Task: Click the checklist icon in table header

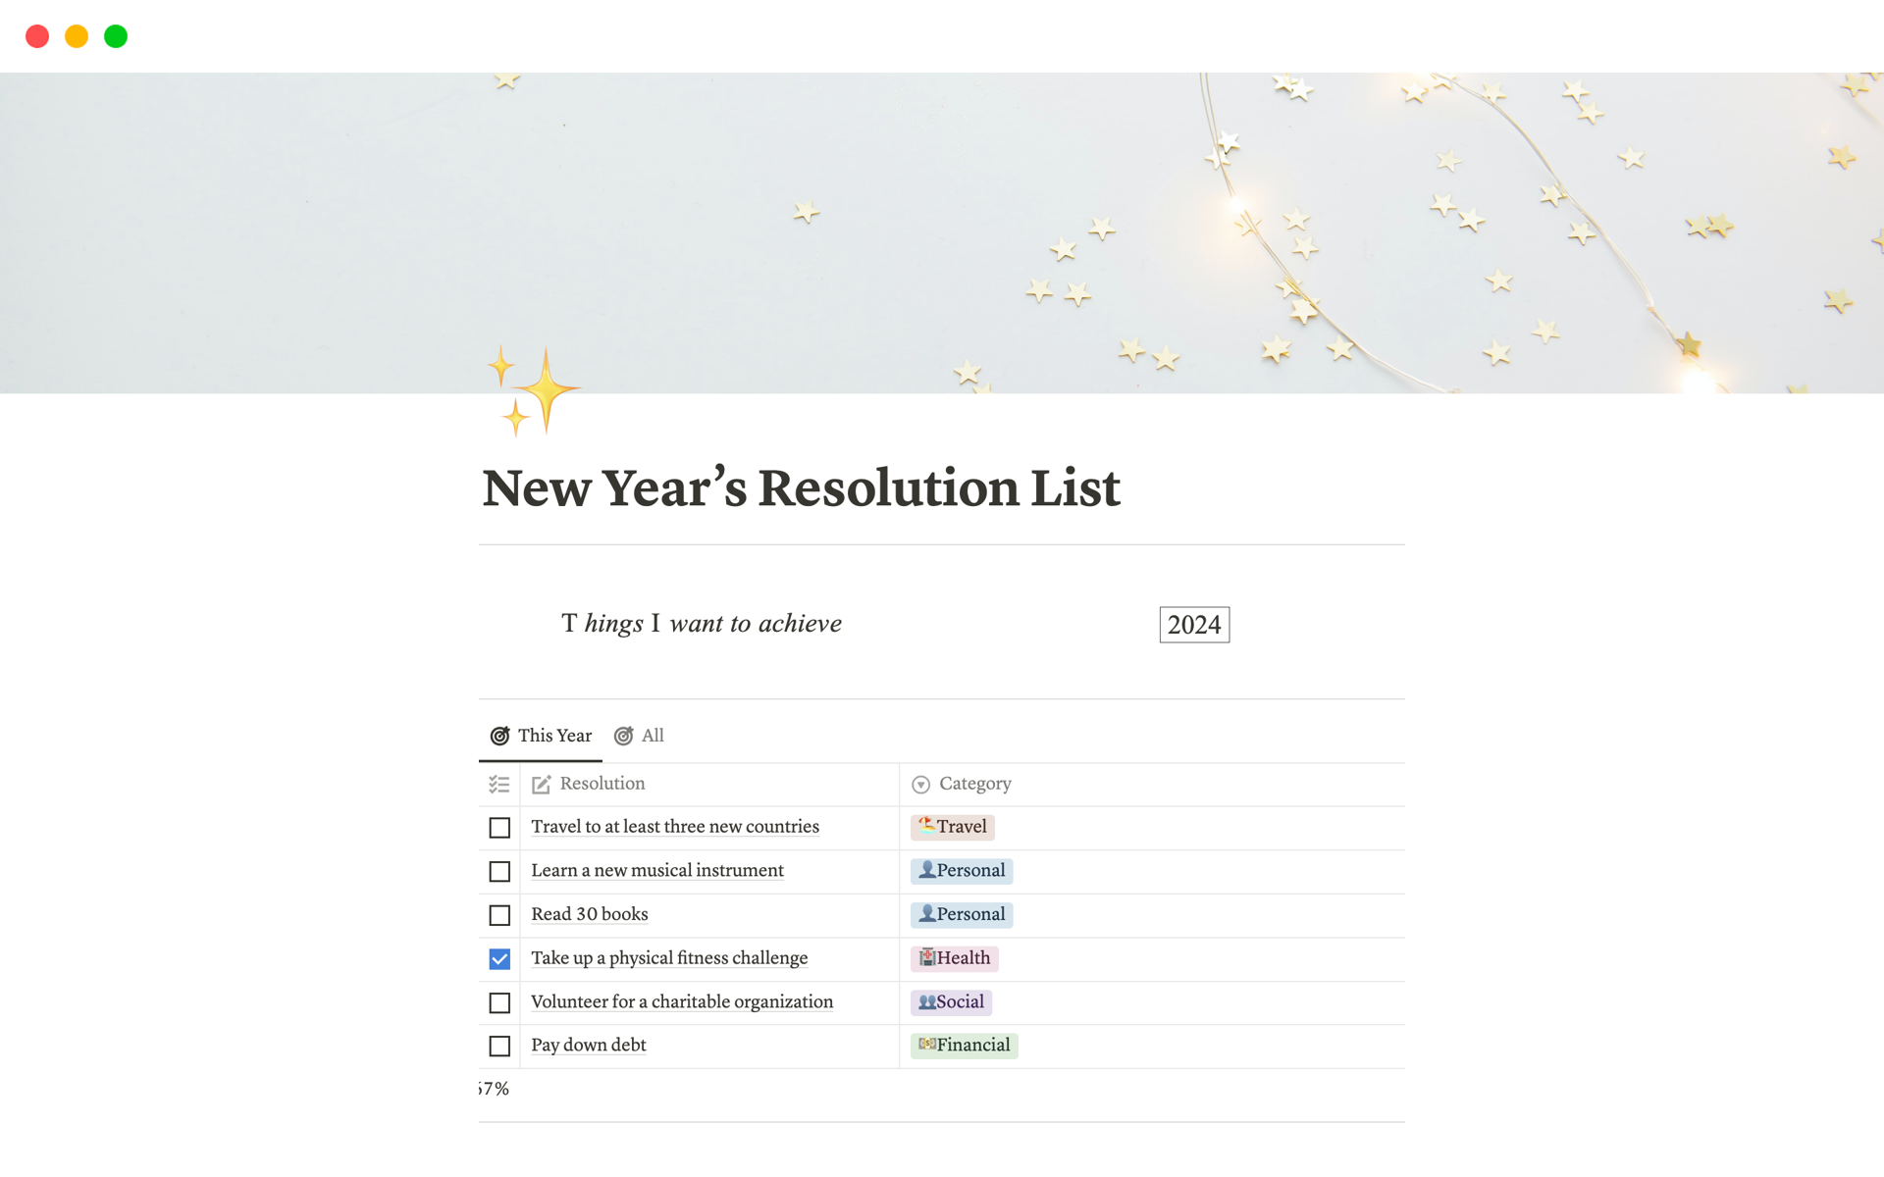Action: point(498,784)
